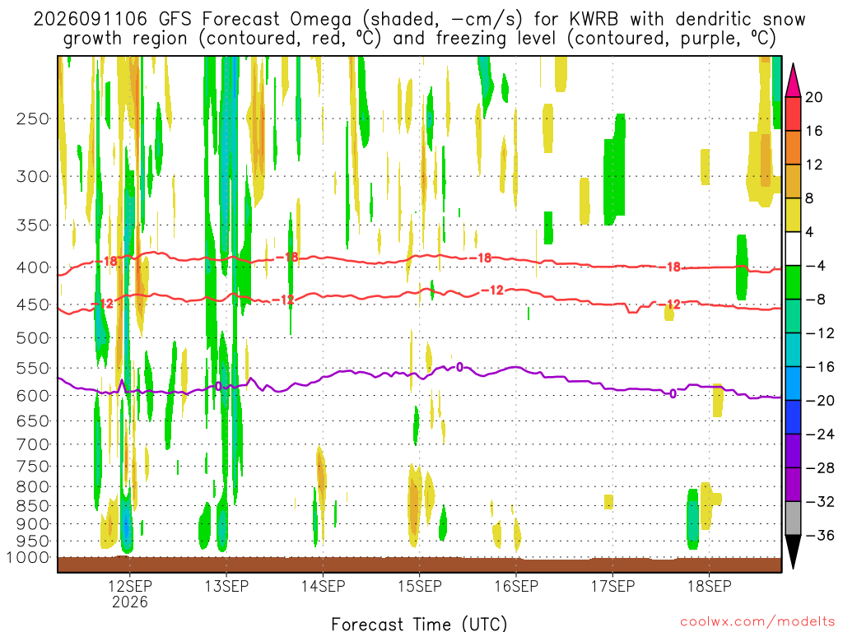Click the 17SEP time axis label
This screenshot has width=843, height=632.
[x=612, y=586]
